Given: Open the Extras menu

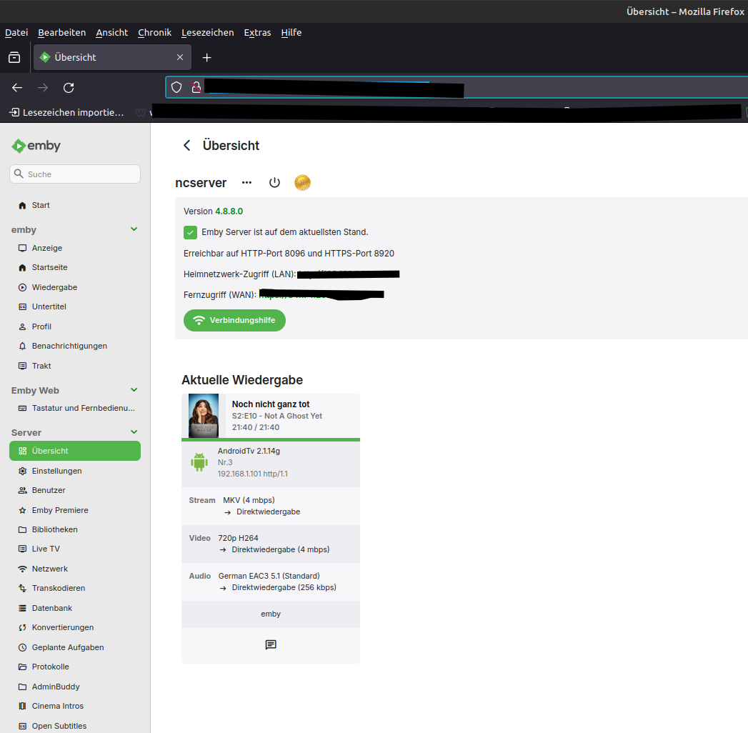Looking at the screenshot, I should tap(257, 32).
